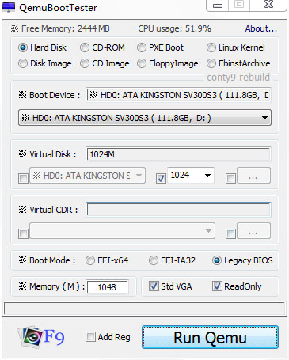Screen dimensions: 289x360
Task: Open the Virtual CDR drive dropdown
Action: click(122, 231)
